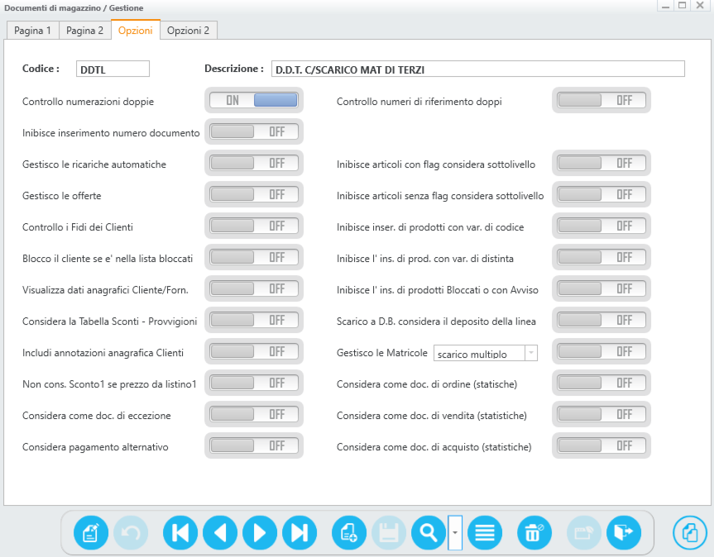Toggle Includi annotazioni anagrafica Clienti
The width and height of the screenshot is (714, 557).
coord(254,351)
